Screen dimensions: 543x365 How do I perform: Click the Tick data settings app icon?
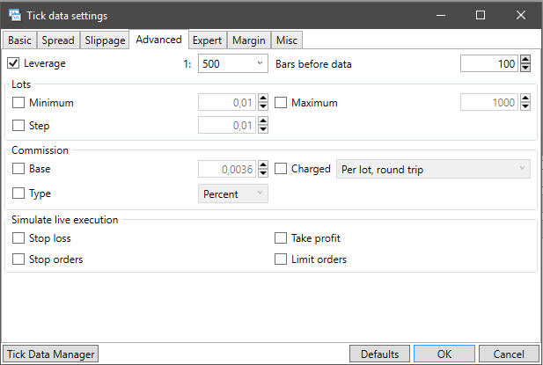coord(15,16)
